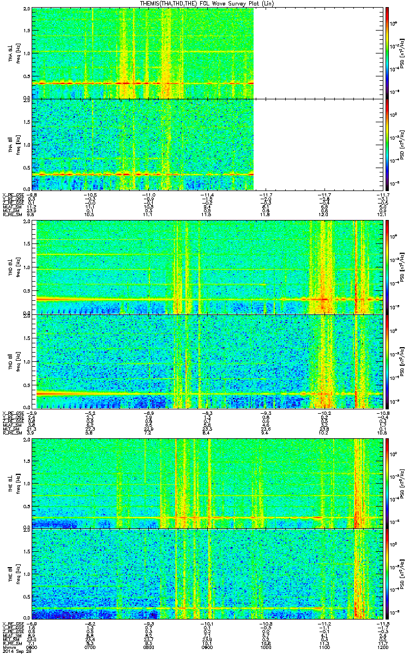Viewport: 409px width, 655px height.
Task: Click X_RE_GSE label under THD panels
Action: pos(13,413)
